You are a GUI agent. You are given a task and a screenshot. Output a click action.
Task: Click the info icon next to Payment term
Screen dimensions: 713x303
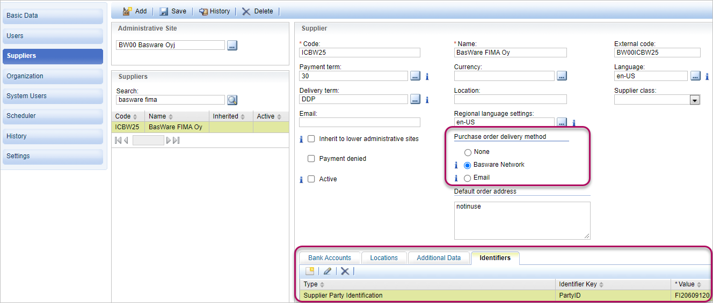427,77
